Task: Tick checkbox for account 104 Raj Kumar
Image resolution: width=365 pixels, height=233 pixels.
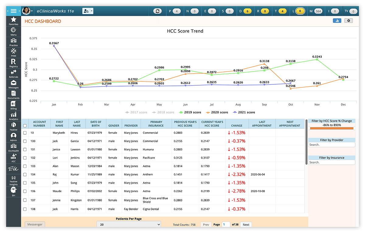Action: point(25,175)
